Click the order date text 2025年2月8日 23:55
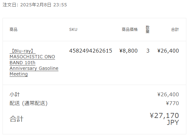The height and width of the screenshot is (140, 192). (x=43, y=5)
